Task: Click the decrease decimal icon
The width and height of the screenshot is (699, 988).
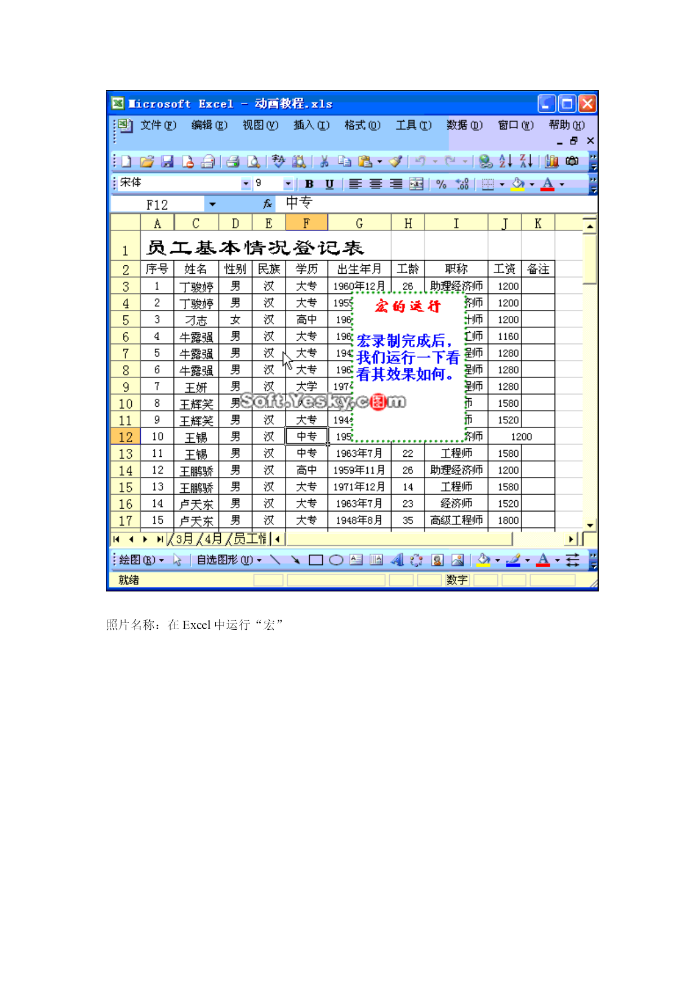Action: click(x=462, y=184)
